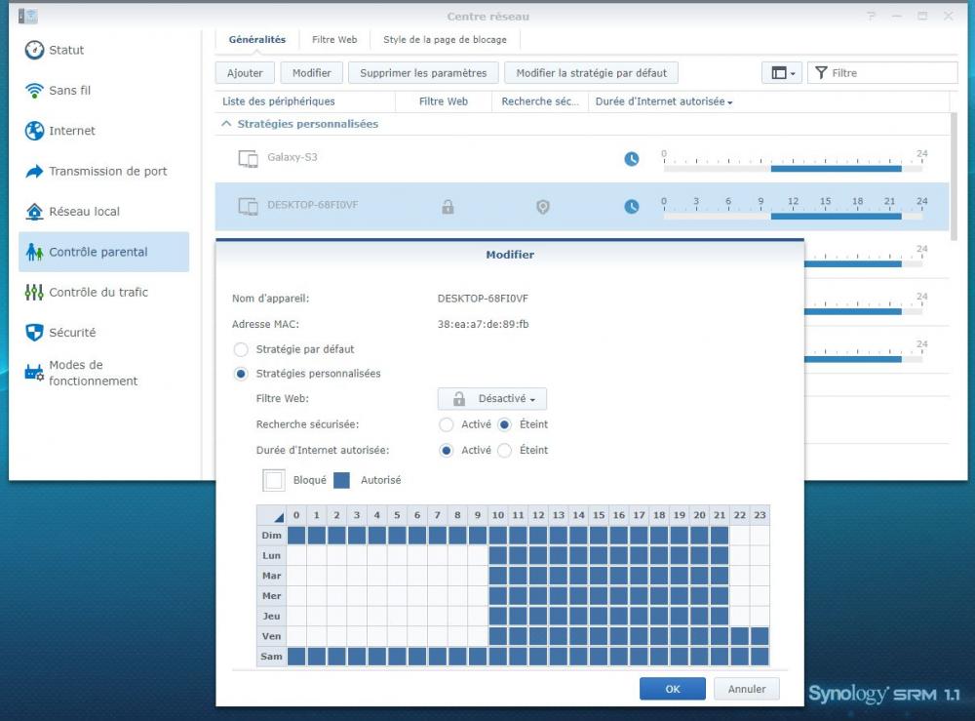The width and height of the screenshot is (975, 721).
Task: Enable Recherche sécurisée with Activé radio
Action: (447, 424)
